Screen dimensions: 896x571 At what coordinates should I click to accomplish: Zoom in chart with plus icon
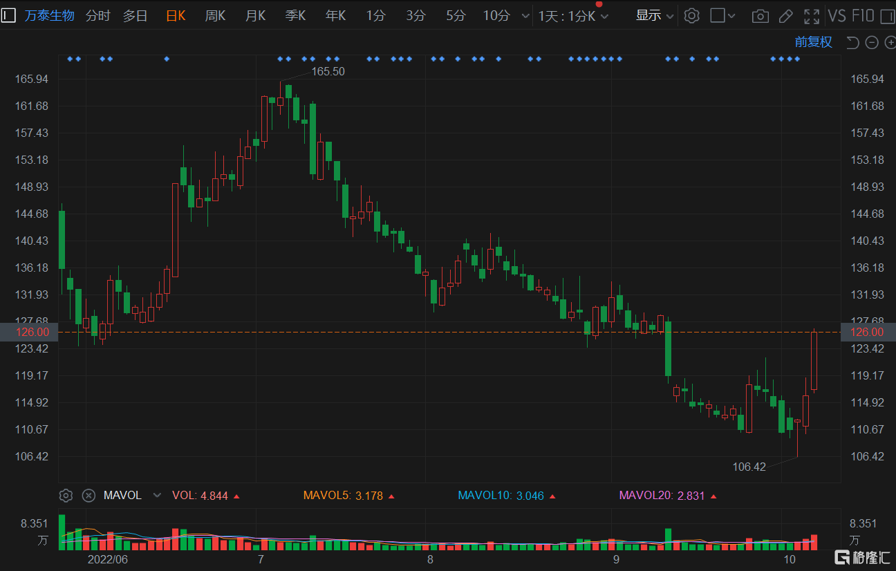click(890, 43)
